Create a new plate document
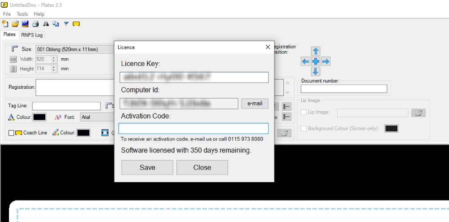The width and height of the screenshot is (449, 222). [5, 24]
